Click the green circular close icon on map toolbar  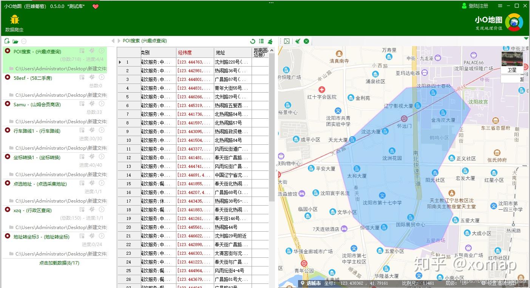306,41
